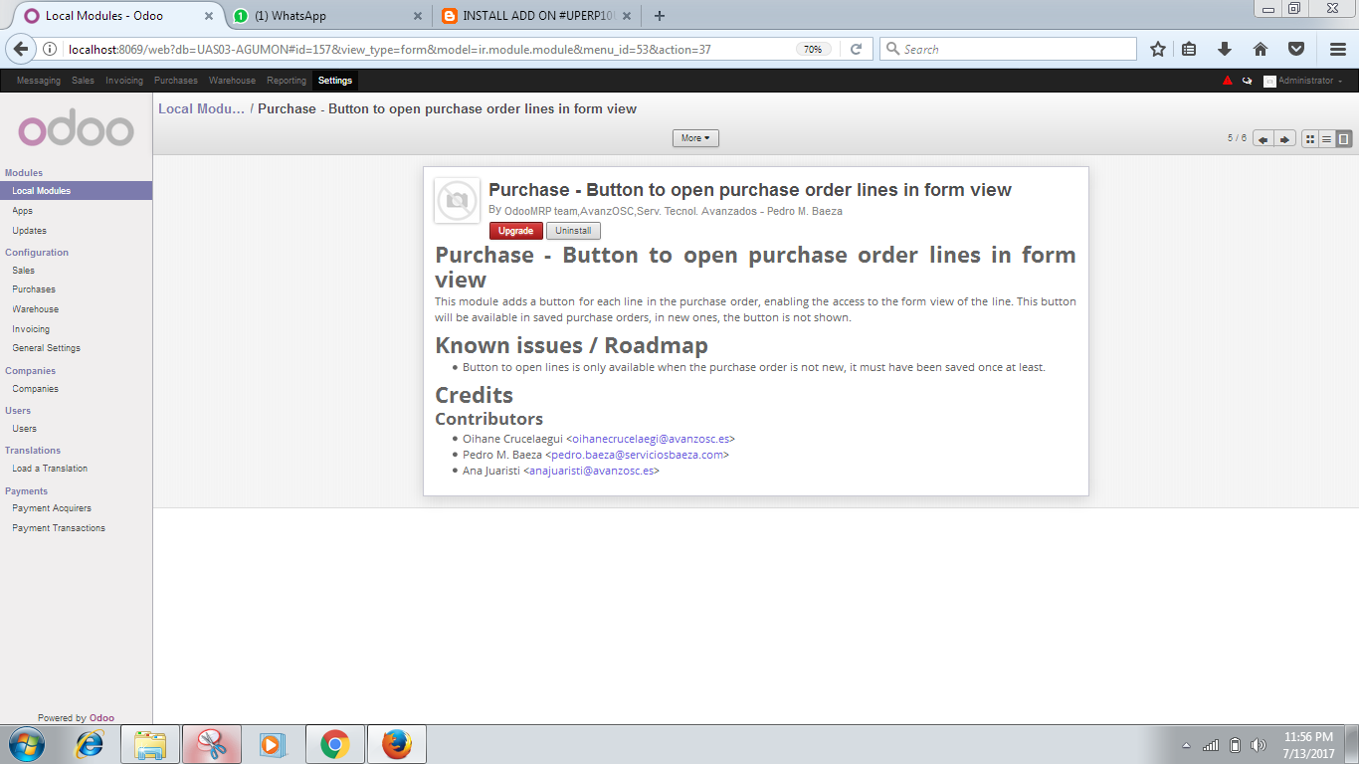Click the module placeholder camera image
Screen dimensions: 1359x764
(457, 200)
